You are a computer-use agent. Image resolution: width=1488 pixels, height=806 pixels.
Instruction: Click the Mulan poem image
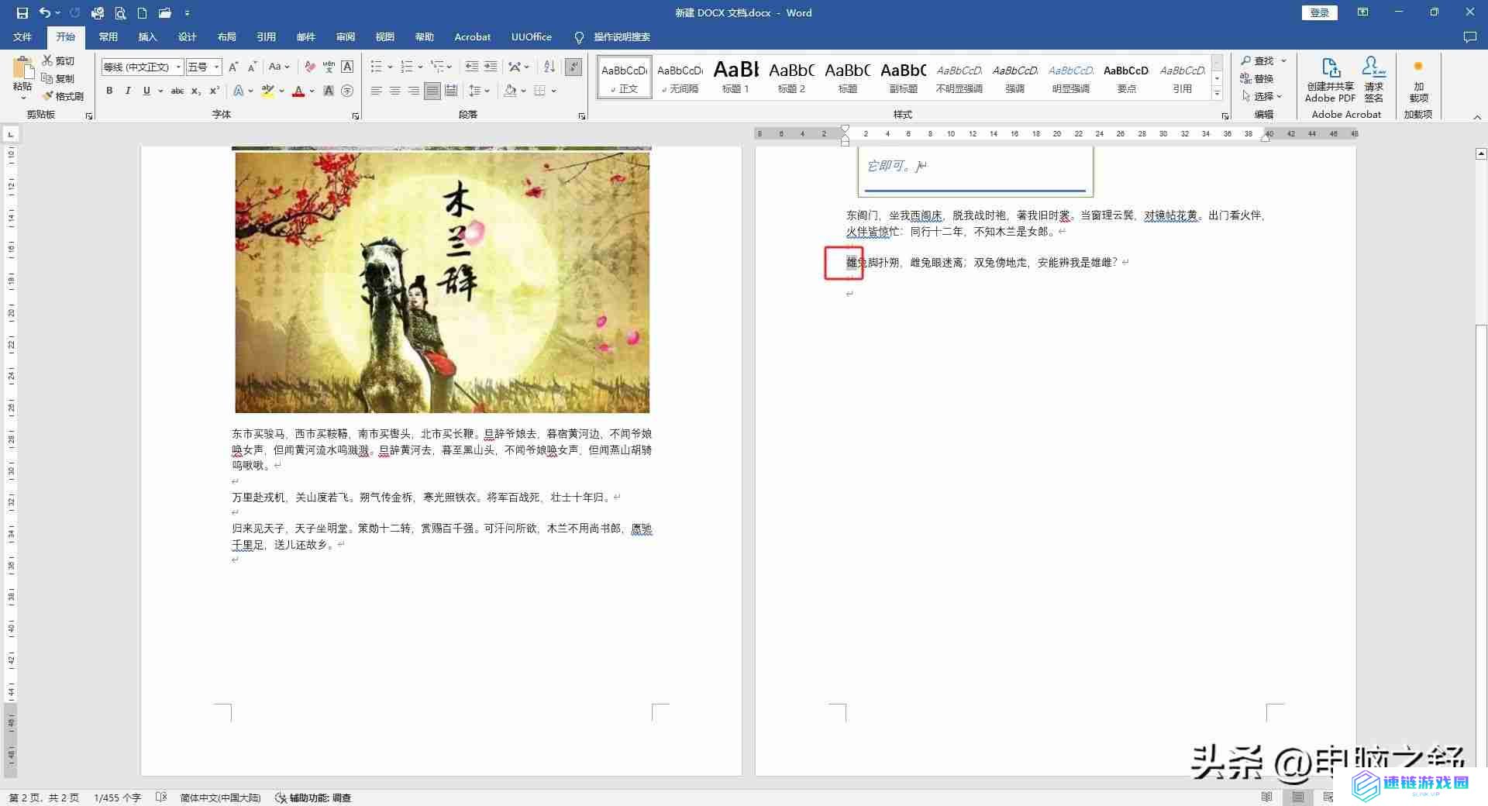point(443,282)
